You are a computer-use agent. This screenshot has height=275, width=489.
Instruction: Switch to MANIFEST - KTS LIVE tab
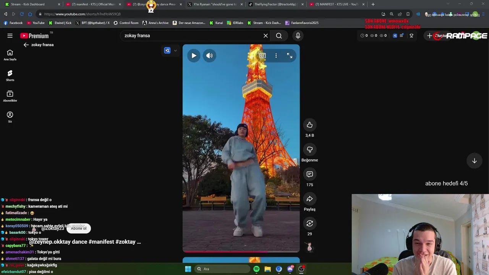pos(337,4)
